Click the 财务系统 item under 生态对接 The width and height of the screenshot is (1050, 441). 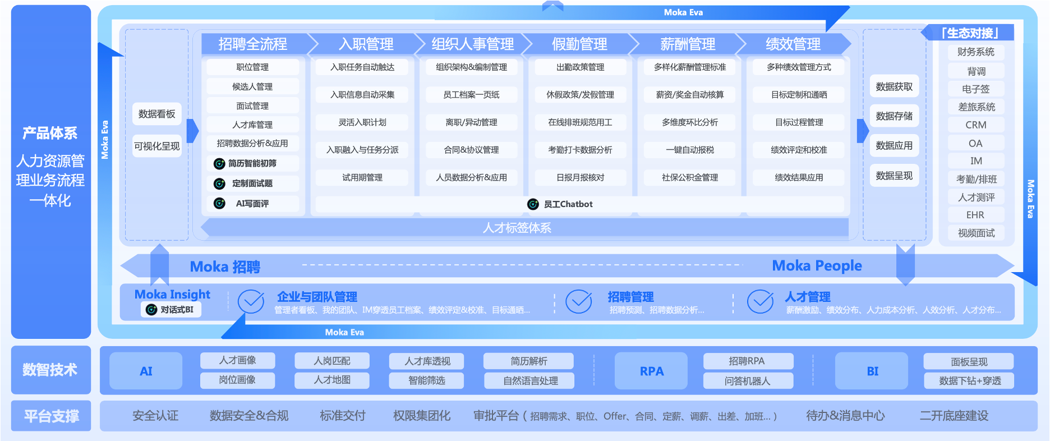point(976,52)
